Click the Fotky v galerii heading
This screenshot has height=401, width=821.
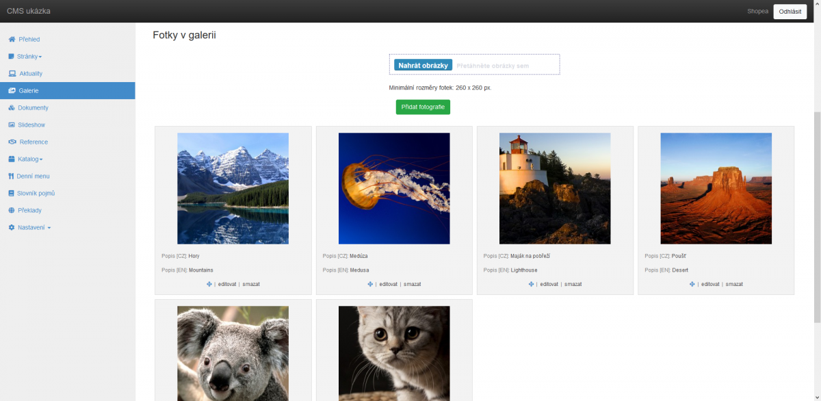(x=184, y=35)
